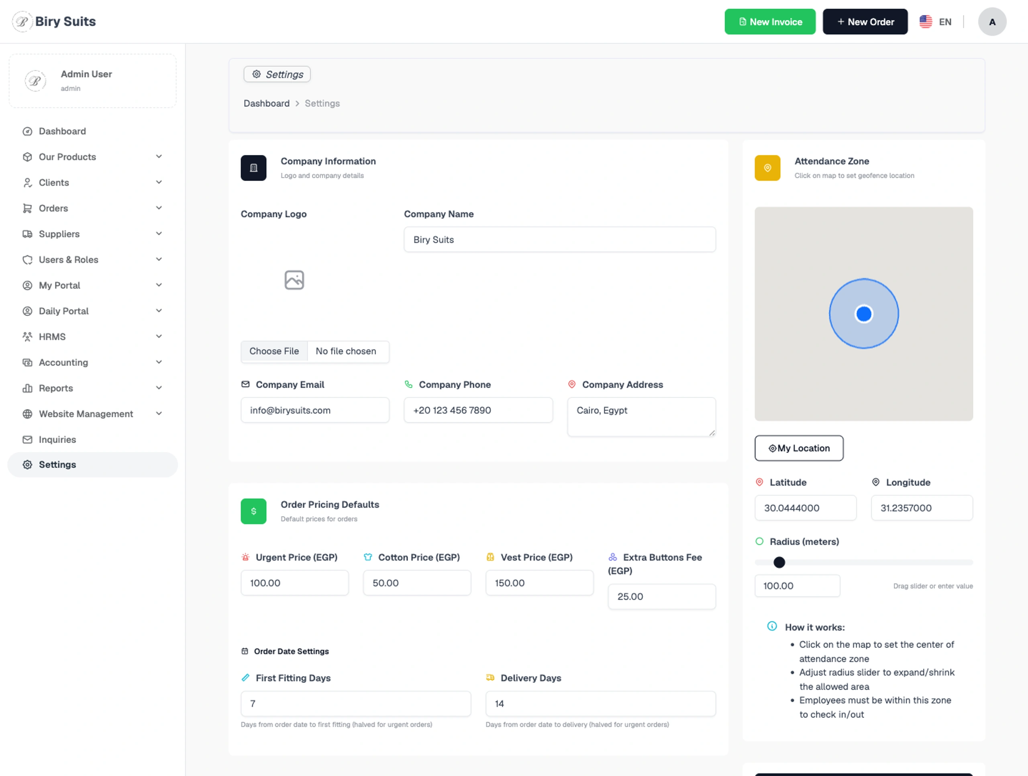The height and width of the screenshot is (776, 1028).
Task: Expand the Website Management chevron
Action: click(159, 413)
